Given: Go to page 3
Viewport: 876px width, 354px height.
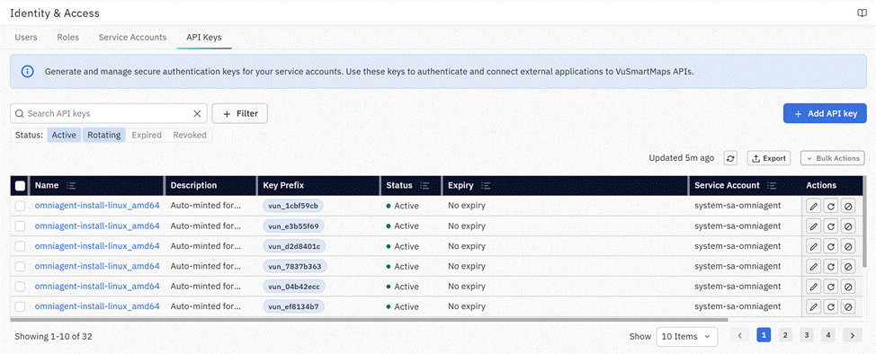Looking at the screenshot, I should pos(806,335).
